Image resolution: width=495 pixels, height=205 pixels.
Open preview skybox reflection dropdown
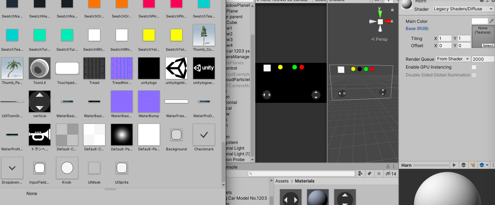[483, 165]
